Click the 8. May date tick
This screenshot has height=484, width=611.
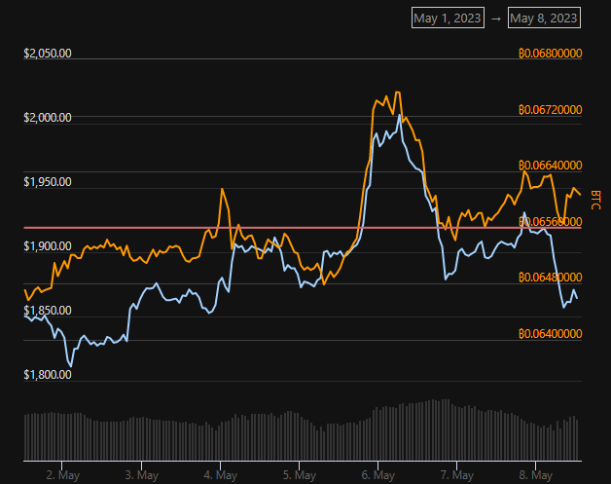[536, 475]
